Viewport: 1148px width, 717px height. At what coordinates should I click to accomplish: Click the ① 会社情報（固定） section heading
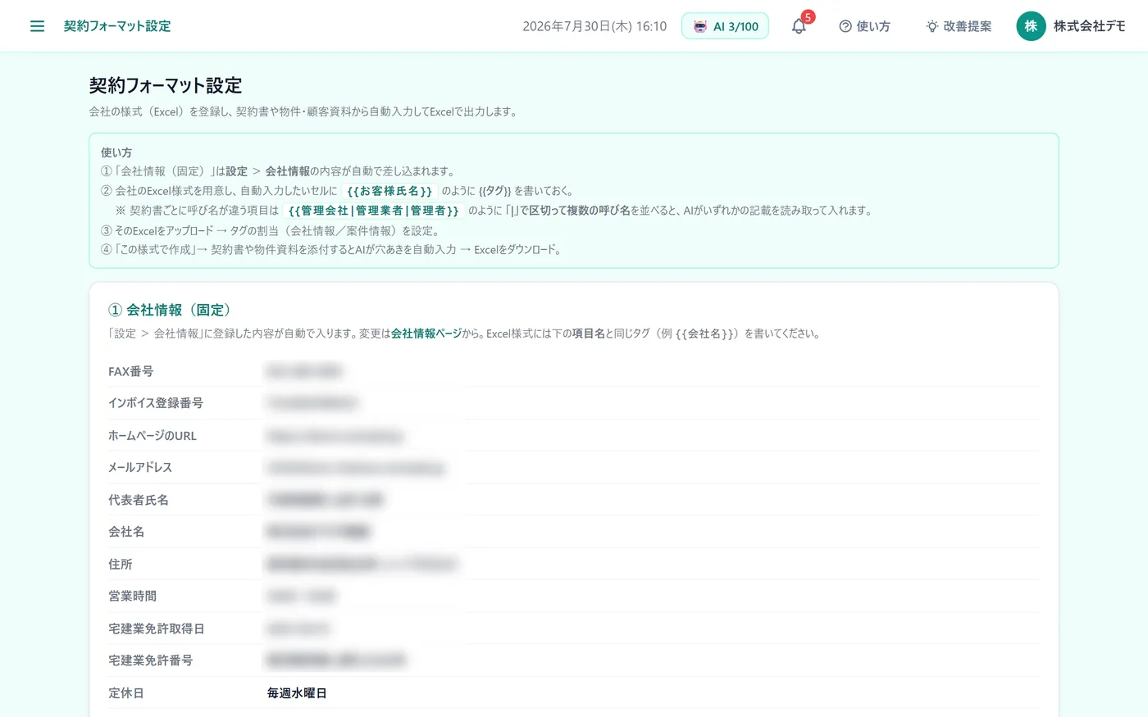click(x=171, y=310)
